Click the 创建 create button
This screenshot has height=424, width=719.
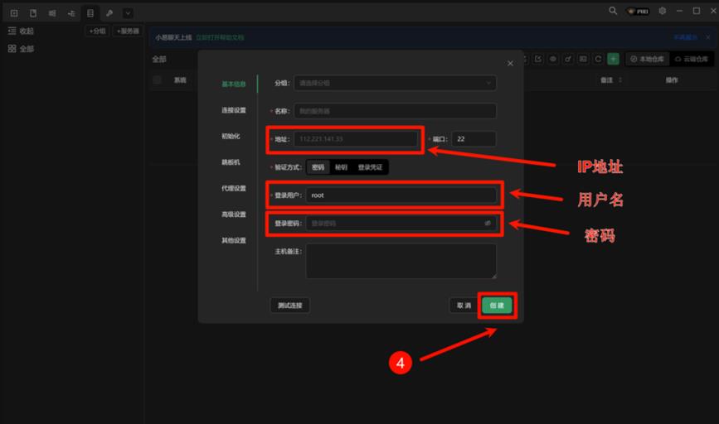coord(497,305)
